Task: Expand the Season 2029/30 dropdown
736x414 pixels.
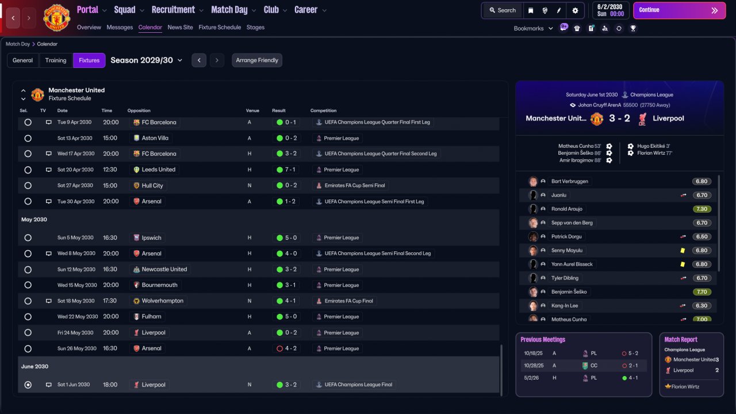Action: (146, 60)
